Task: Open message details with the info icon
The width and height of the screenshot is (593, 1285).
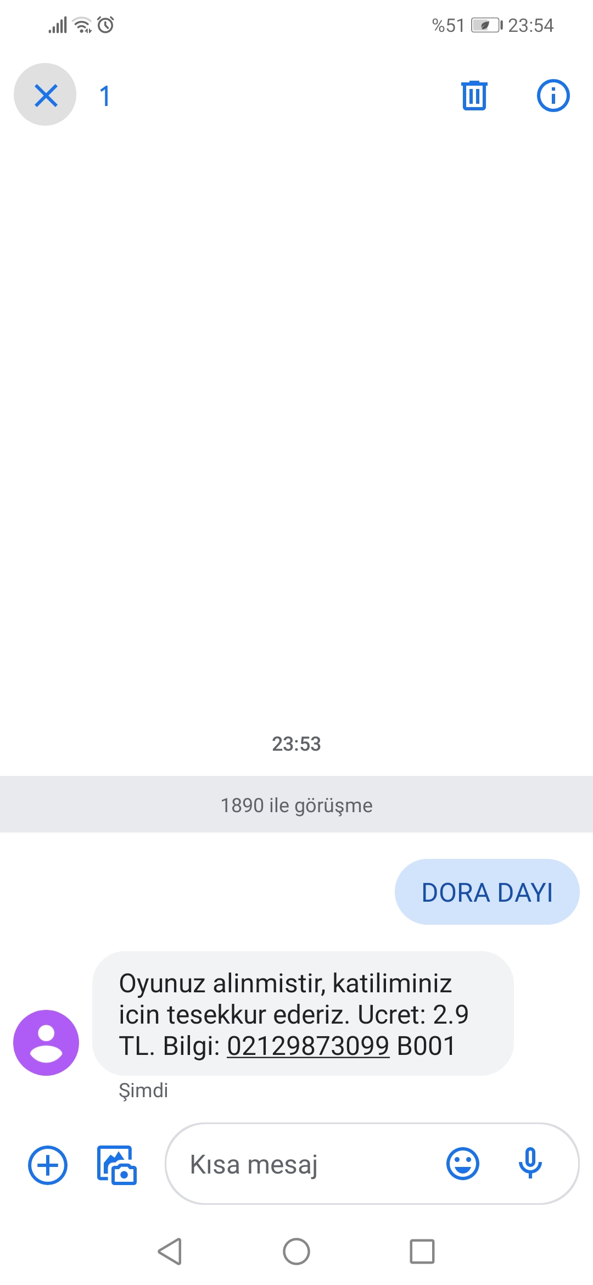Action: pos(553,96)
